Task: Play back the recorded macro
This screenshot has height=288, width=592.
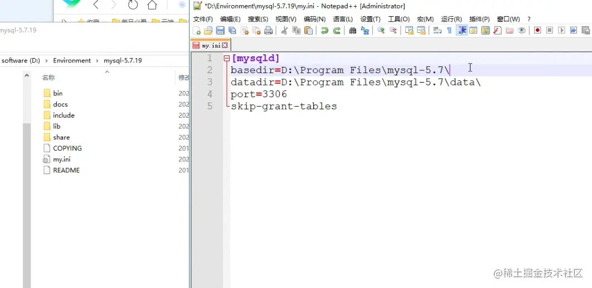Action: pyautogui.click(x=562, y=31)
